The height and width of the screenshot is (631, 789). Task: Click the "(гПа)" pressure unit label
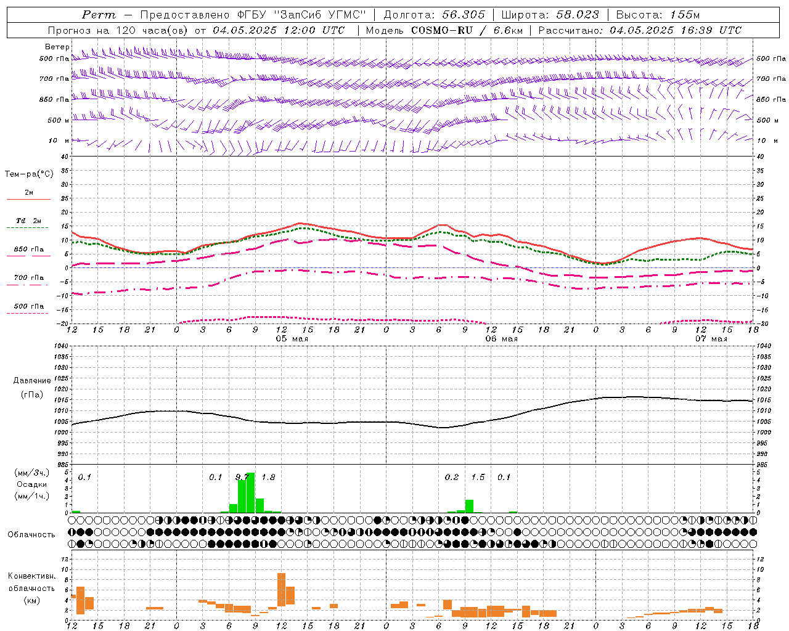point(32,394)
